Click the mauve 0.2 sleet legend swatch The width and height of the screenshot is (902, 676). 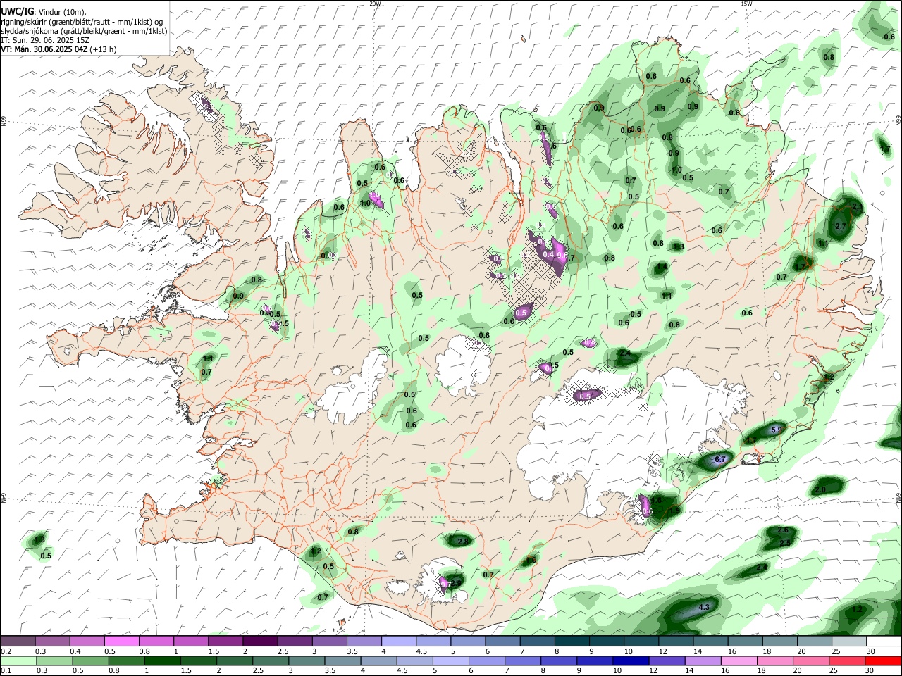tap(18, 641)
